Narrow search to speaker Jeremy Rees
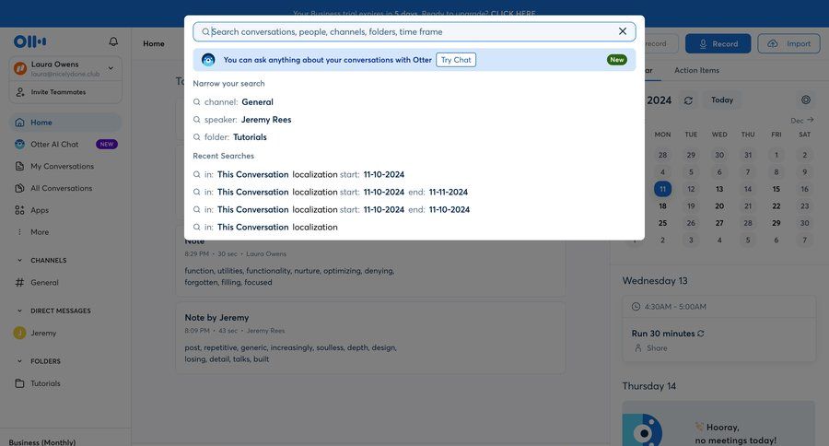The image size is (829, 446). [x=242, y=120]
